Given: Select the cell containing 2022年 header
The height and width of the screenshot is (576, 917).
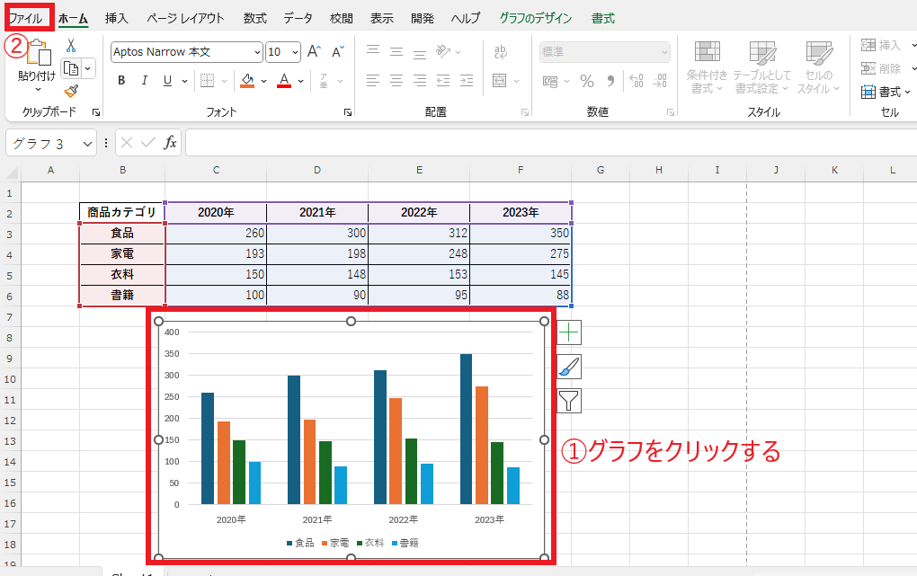Looking at the screenshot, I should point(419,212).
